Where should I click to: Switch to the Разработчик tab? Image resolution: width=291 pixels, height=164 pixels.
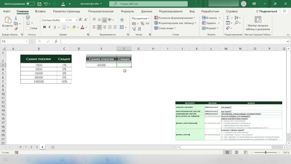pyautogui.click(x=210, y=11)
